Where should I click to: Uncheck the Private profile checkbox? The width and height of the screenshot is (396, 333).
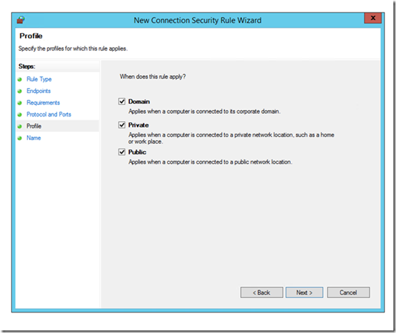[x=122, y=125]
